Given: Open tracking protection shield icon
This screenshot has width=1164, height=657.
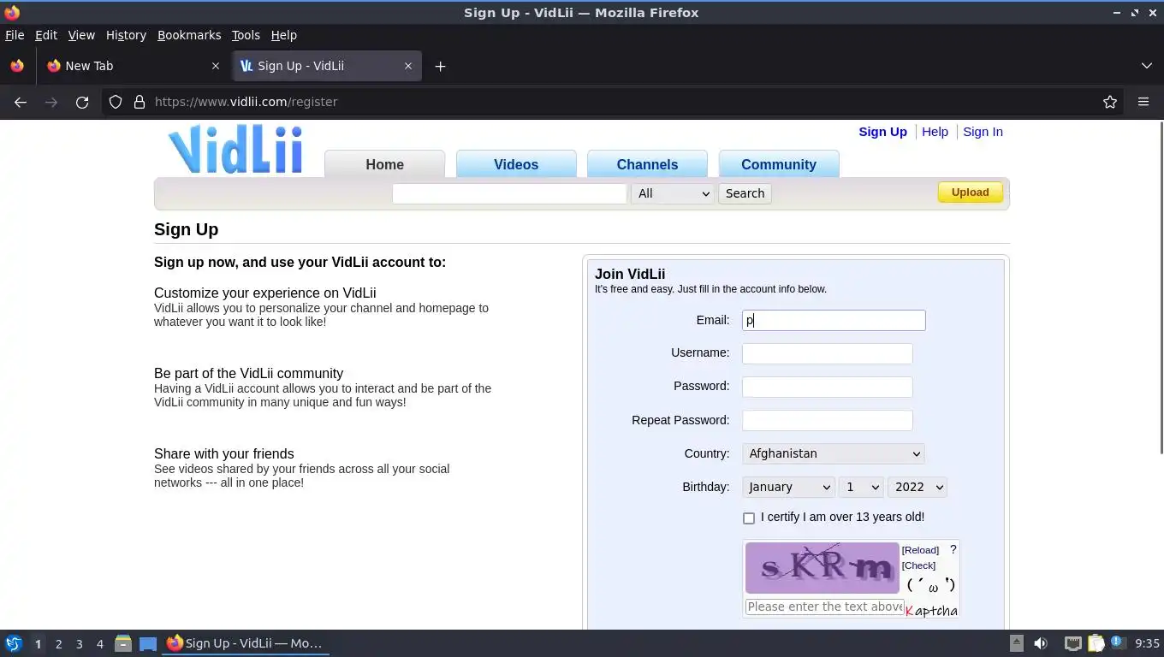Looking at the screenshot, I should tap(116, 102).
